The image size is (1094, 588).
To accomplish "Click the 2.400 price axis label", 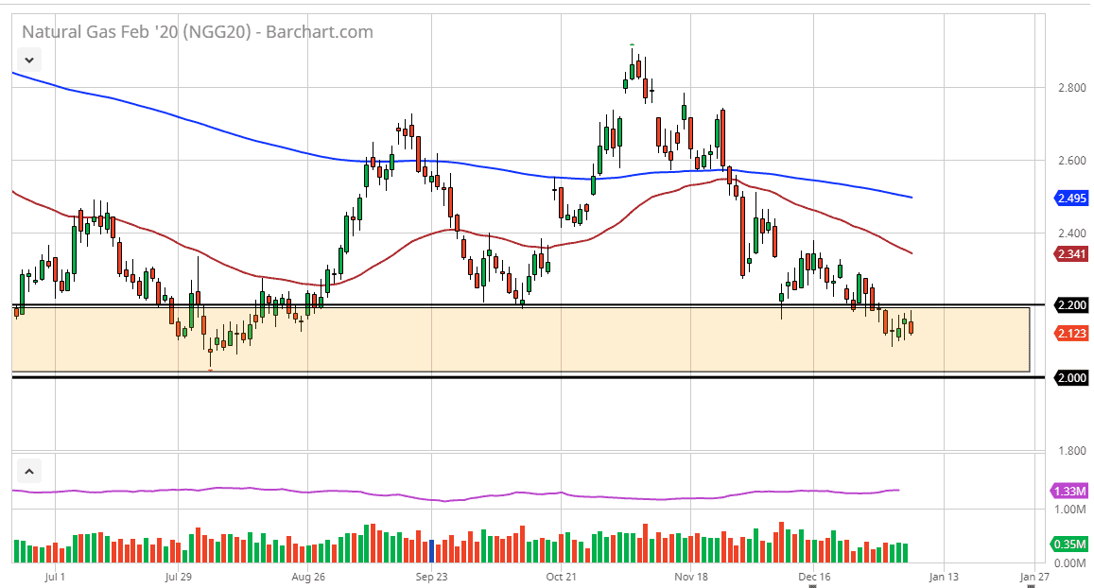I will (x=1071, y=233).
